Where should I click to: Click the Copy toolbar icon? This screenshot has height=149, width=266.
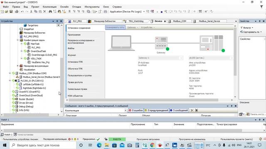[x=36, y=12]
